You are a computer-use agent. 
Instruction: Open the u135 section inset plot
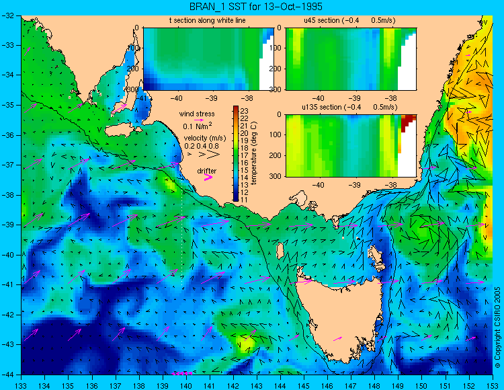[351, 146]
